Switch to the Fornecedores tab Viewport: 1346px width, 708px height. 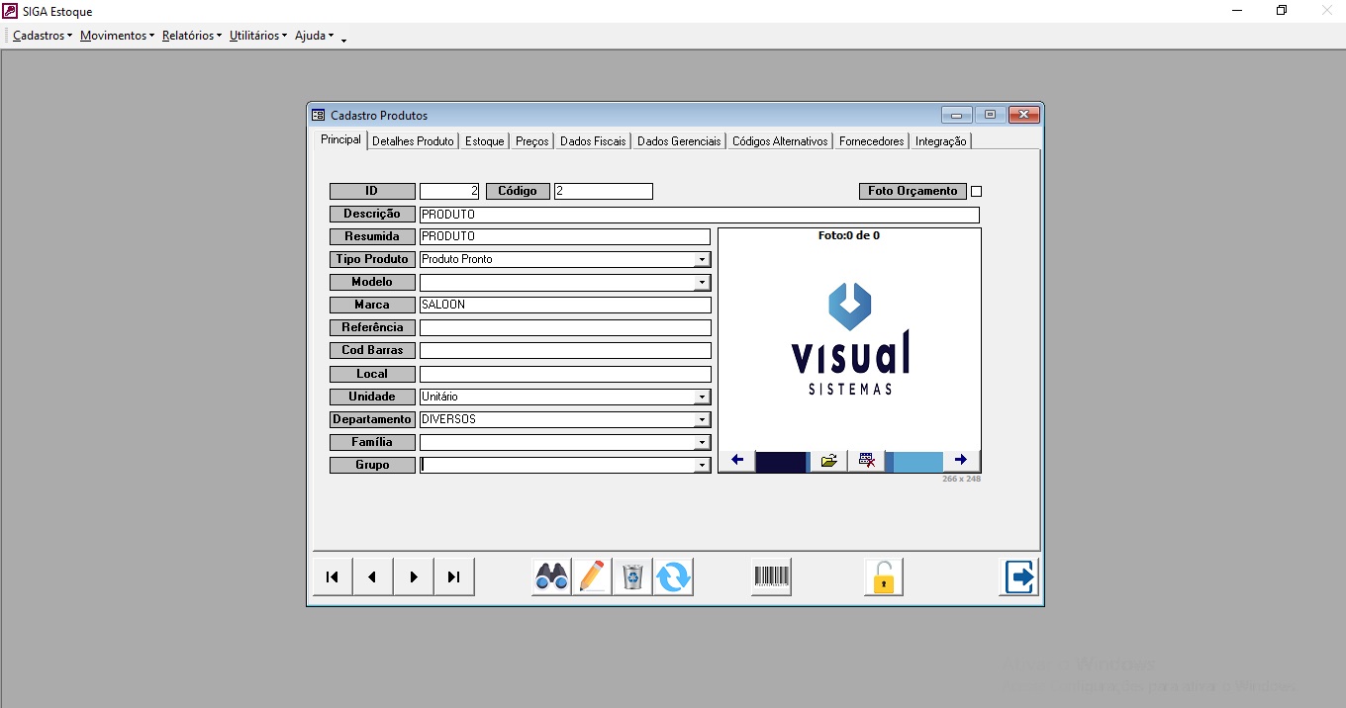(872, 141)
